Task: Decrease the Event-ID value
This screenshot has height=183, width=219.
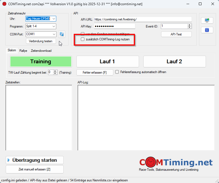Action: [x=190, y=27]
